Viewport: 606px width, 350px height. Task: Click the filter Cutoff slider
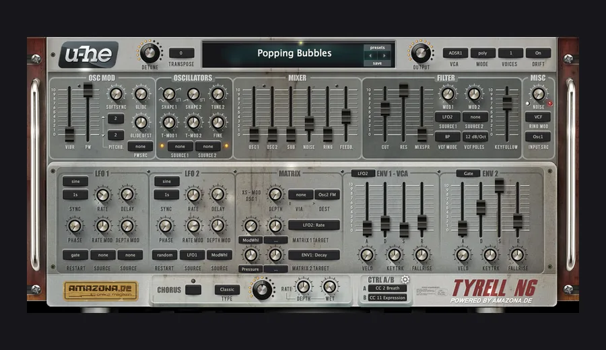[x=385, y=108]
